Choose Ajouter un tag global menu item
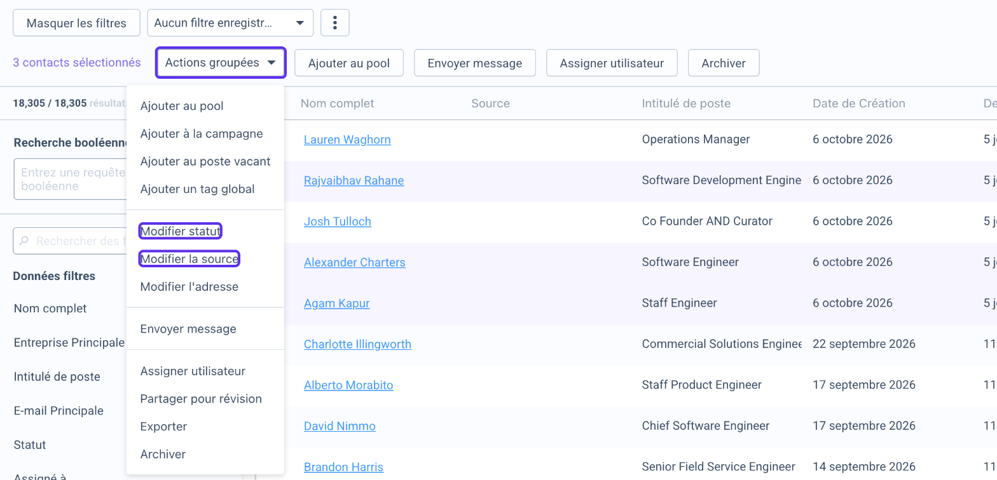 tap(198, 189)
